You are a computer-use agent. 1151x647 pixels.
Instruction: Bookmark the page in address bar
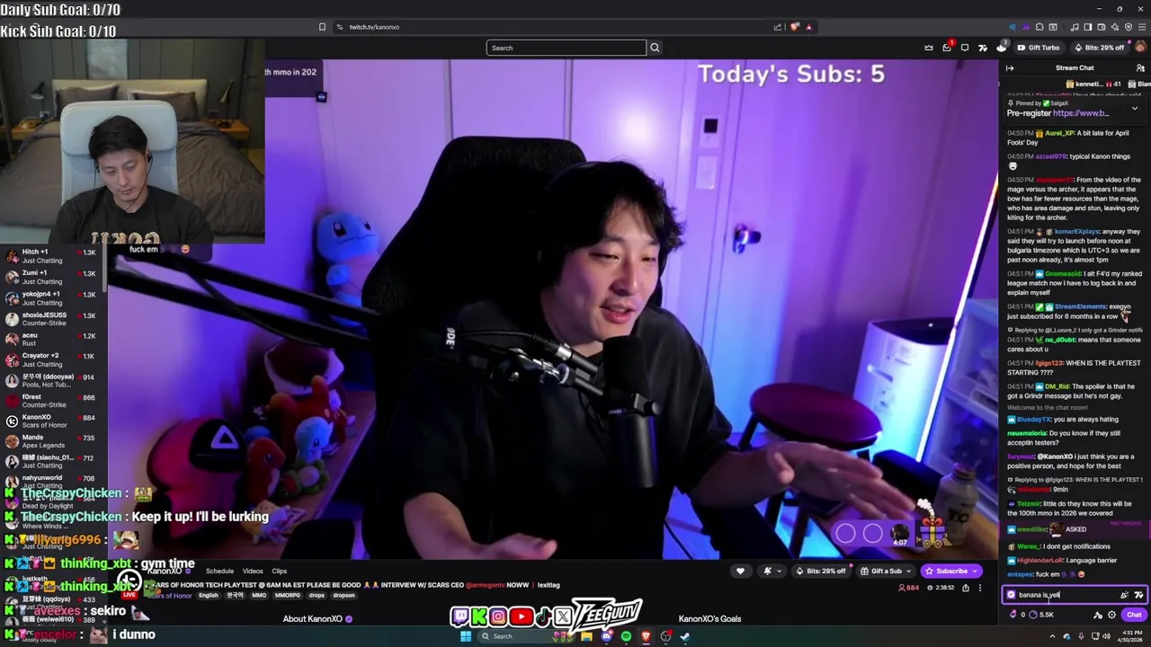click(x=322, y=27)
